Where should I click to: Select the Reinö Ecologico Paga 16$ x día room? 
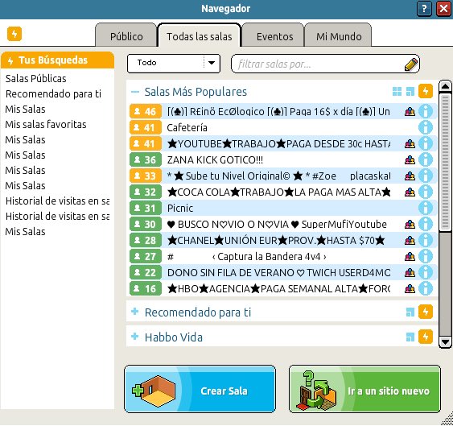pyautogui.click(x=283, y=111)
